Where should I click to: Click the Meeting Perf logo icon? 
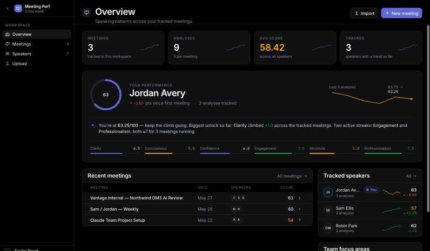click(x=18, y=8)
